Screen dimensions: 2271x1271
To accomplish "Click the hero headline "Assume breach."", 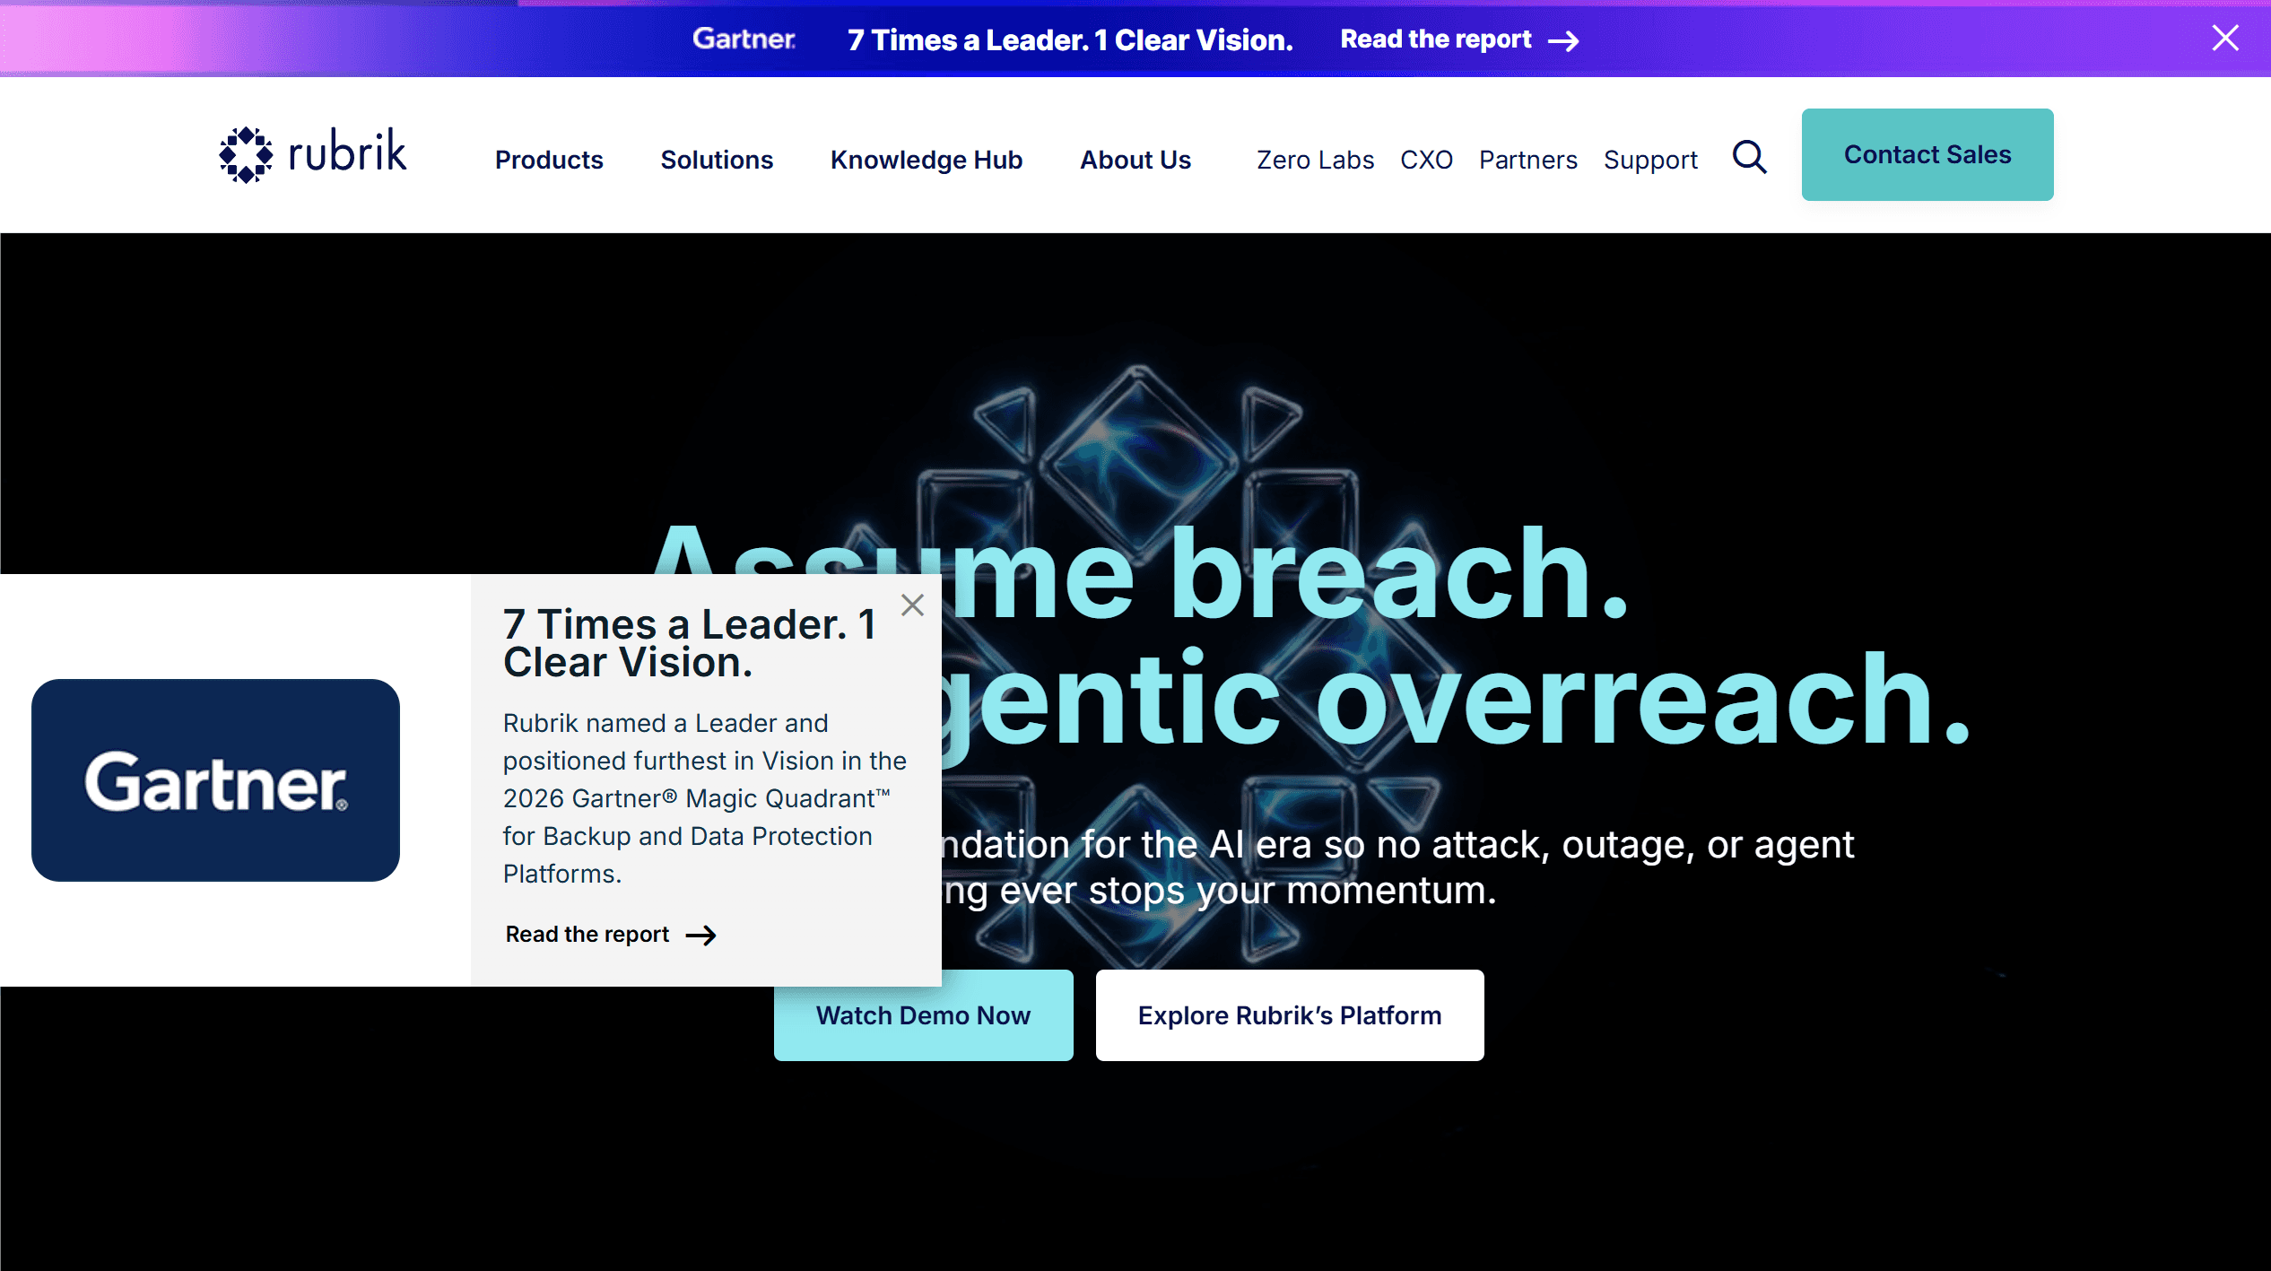I will click(1139, 572).
